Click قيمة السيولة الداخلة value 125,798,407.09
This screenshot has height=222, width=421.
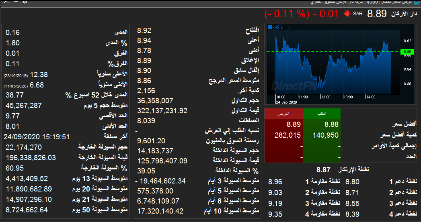pos(162,161)
